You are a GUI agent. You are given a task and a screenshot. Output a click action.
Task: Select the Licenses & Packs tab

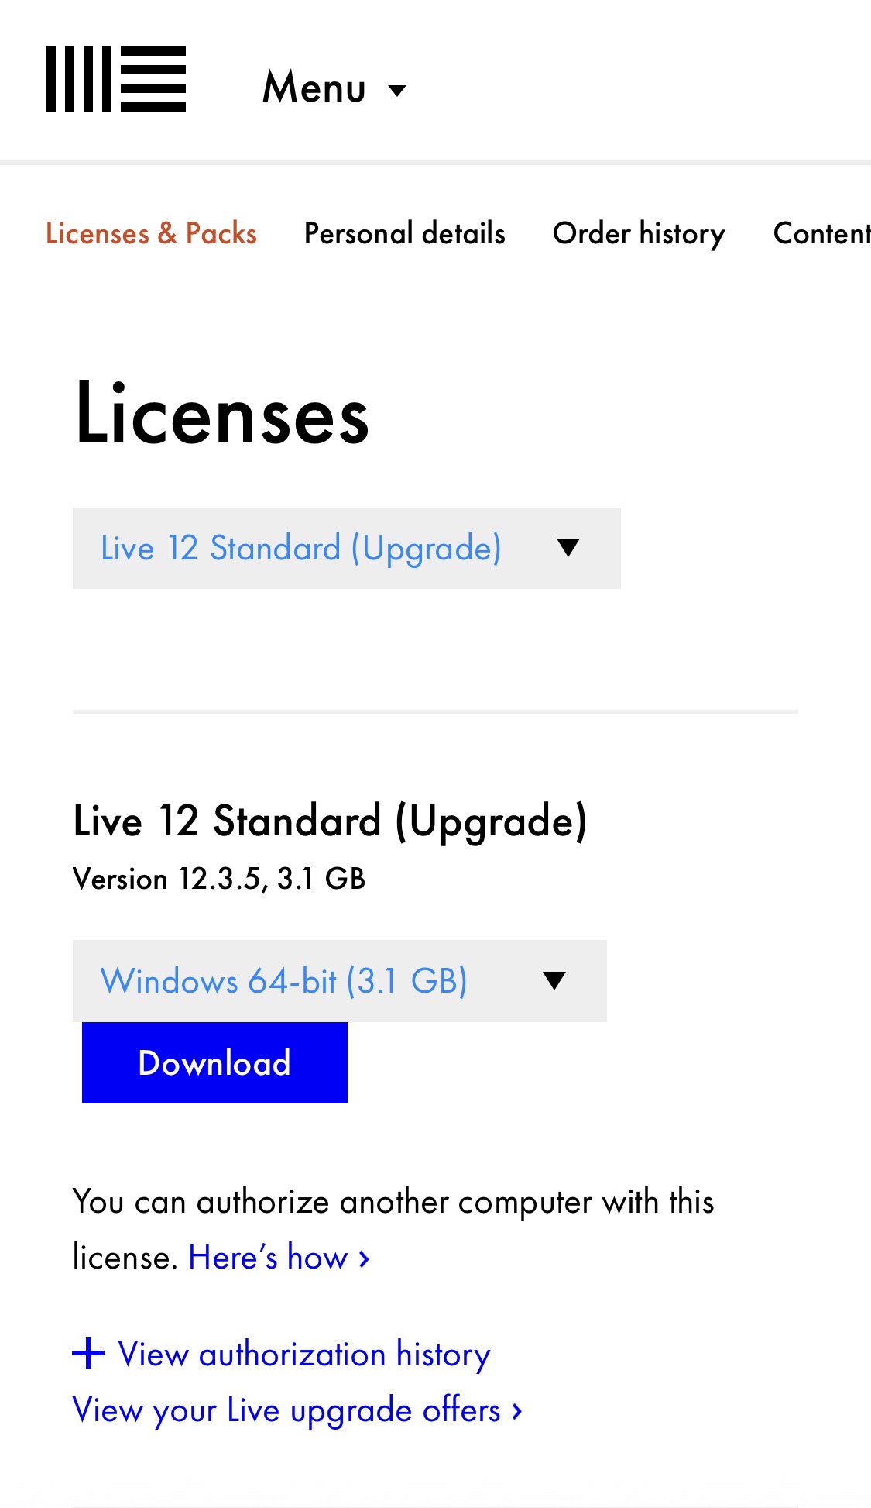152,233
